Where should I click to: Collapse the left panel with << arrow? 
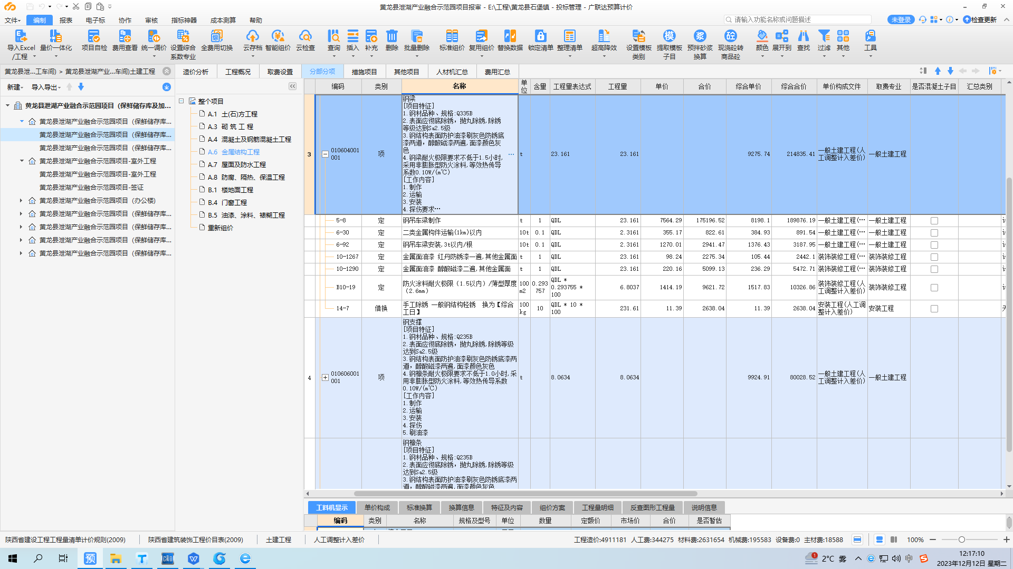pyautogui.click(x=292, y=86)
